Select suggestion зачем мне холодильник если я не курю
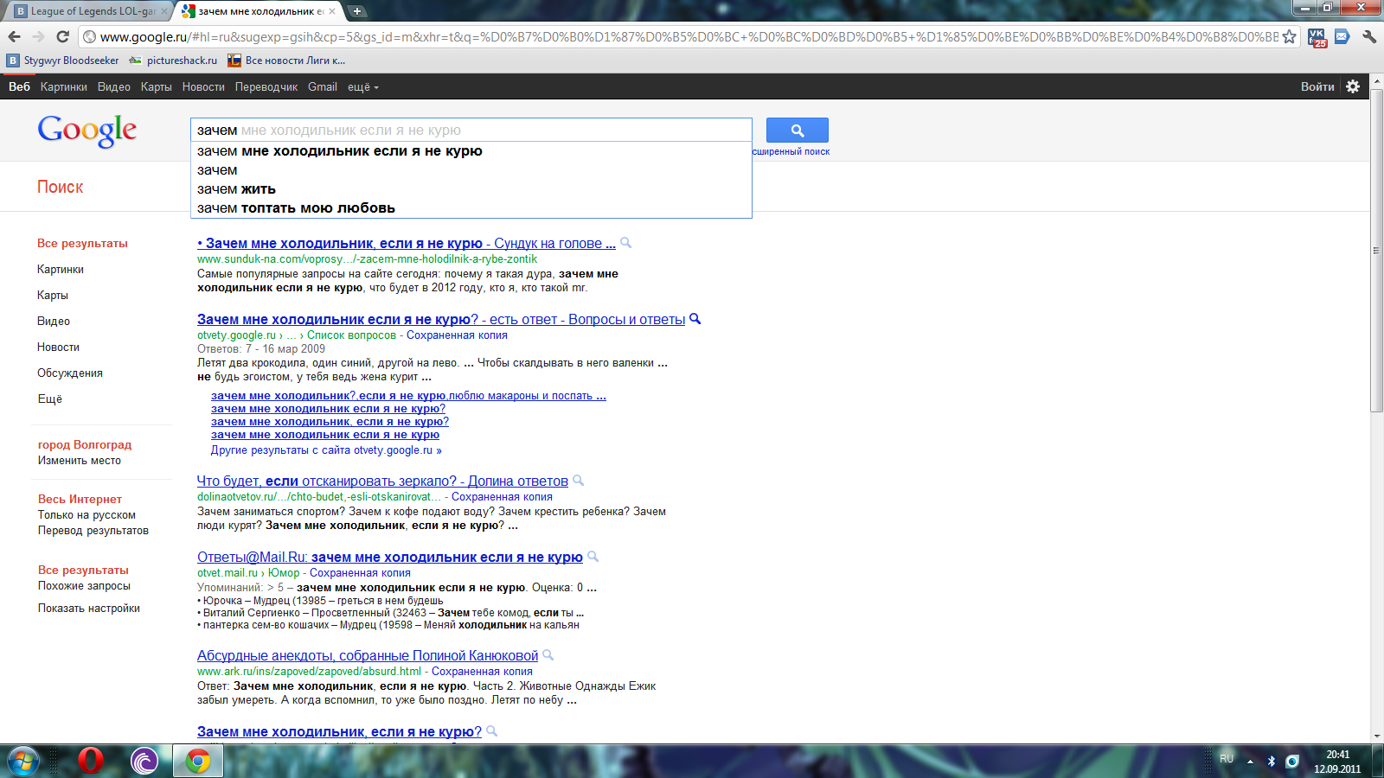This screenshot has width=1384, height=778. tap(471, 150)
